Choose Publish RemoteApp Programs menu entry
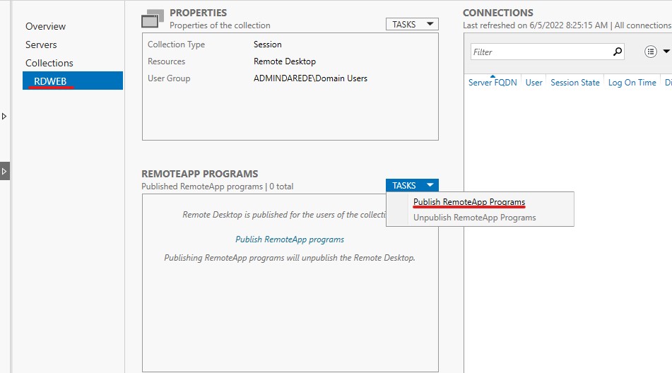The image size is (672, 373). [469, 202]
